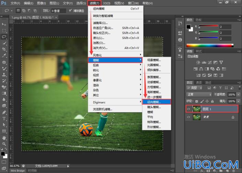
Task: Open the fill 填充 slider arrow
Action: point(239,101)
